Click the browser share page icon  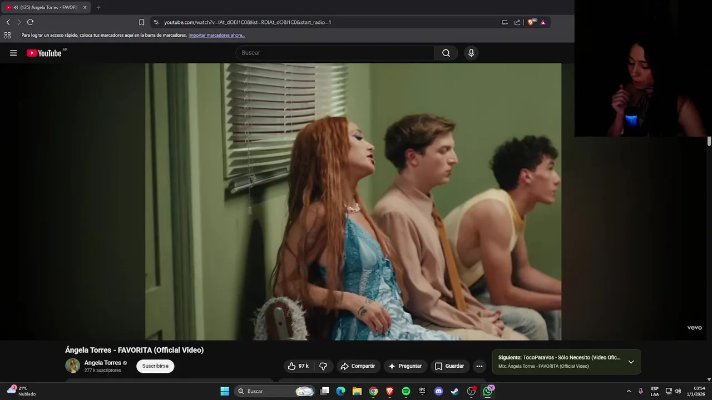pos(517,22)
